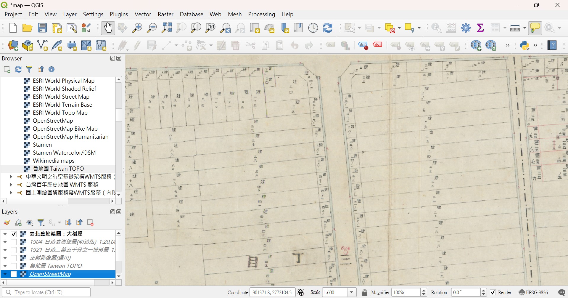The height and width of the screenshot is (298, 568).
Task: Select the Zoom In tool
Action: pos(137,28)
